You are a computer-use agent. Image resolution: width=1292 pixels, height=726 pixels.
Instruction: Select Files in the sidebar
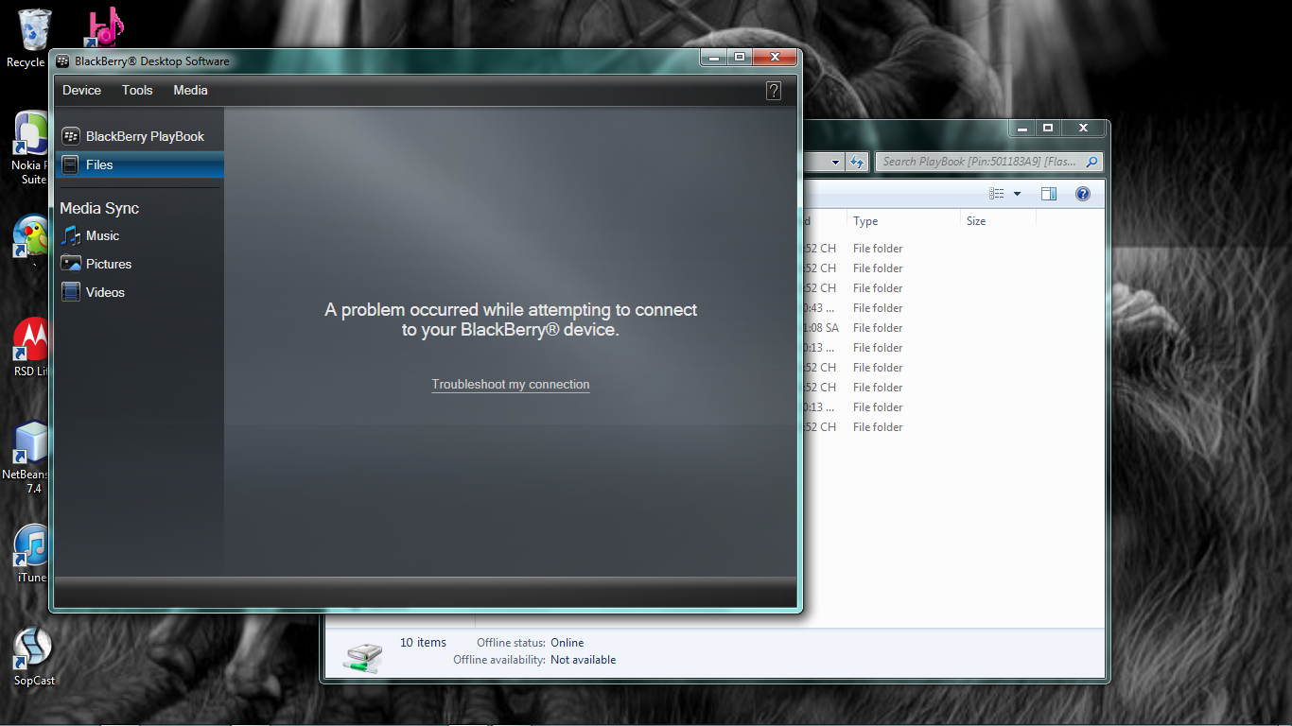pos(140,164)
